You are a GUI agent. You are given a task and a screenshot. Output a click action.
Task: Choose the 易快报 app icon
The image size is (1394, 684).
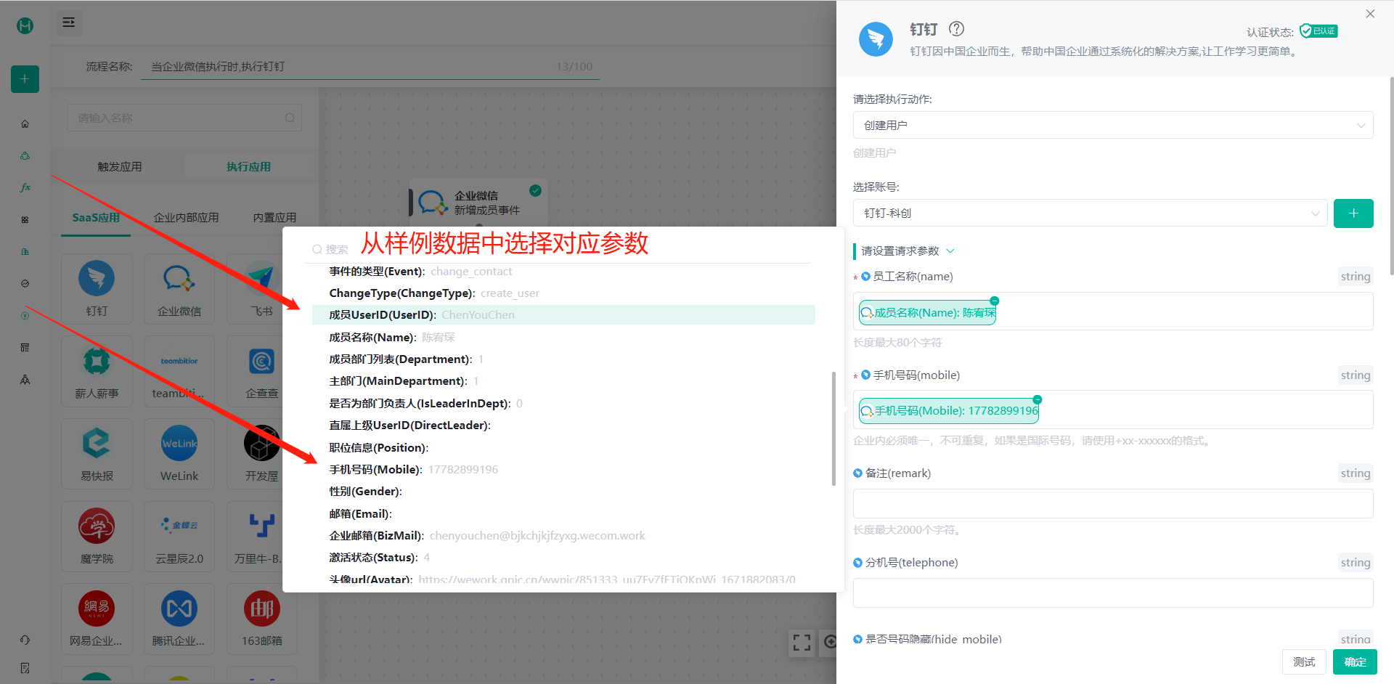pos(97,444)
